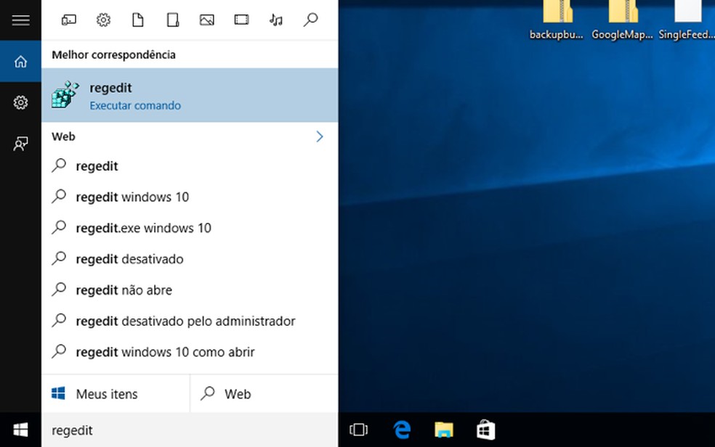Choose web suggestion 'regedit'
The image size is (715, 447).
190,166
